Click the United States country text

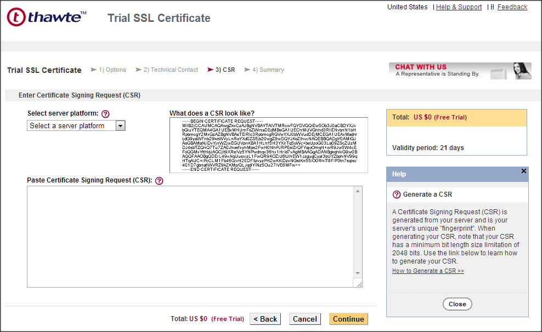407,7
